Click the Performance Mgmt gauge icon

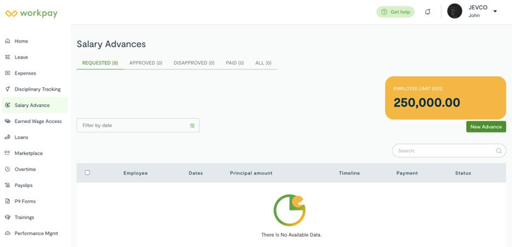pos(8,233)
